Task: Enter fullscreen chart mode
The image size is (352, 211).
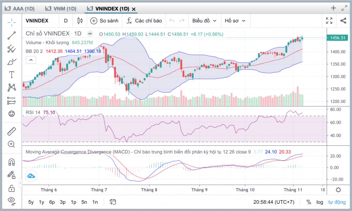Action: (x=329, y=21)
